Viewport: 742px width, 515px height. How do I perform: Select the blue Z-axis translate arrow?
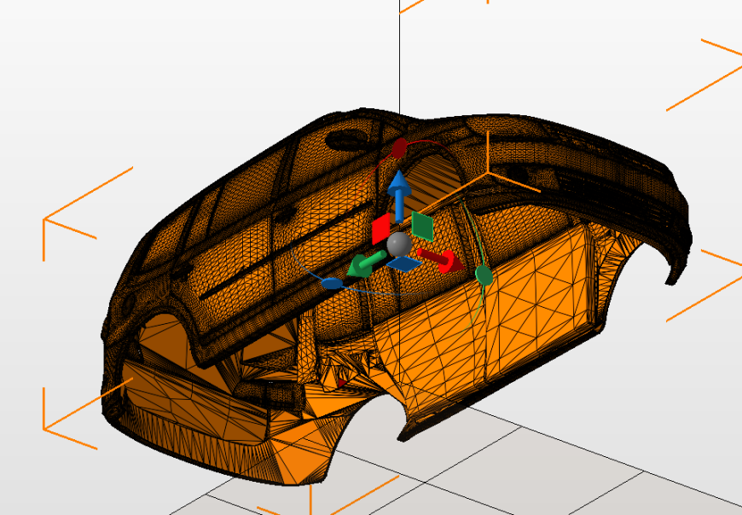click(x=399, y=195)
